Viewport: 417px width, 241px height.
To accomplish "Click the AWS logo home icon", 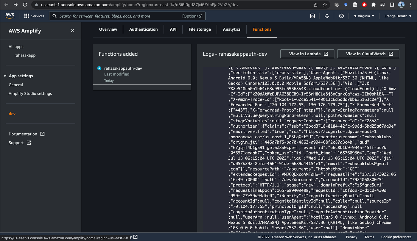I will 10,16.
